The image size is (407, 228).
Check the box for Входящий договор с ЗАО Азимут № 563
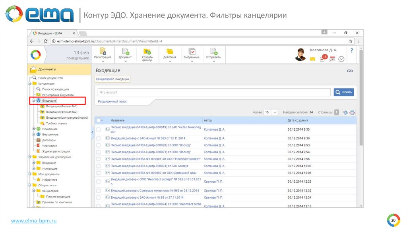click(x=99, y=138)
